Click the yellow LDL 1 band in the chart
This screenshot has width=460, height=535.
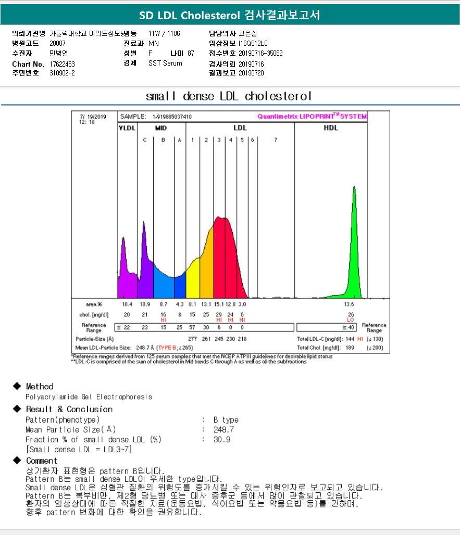click(x=192, y=281)
